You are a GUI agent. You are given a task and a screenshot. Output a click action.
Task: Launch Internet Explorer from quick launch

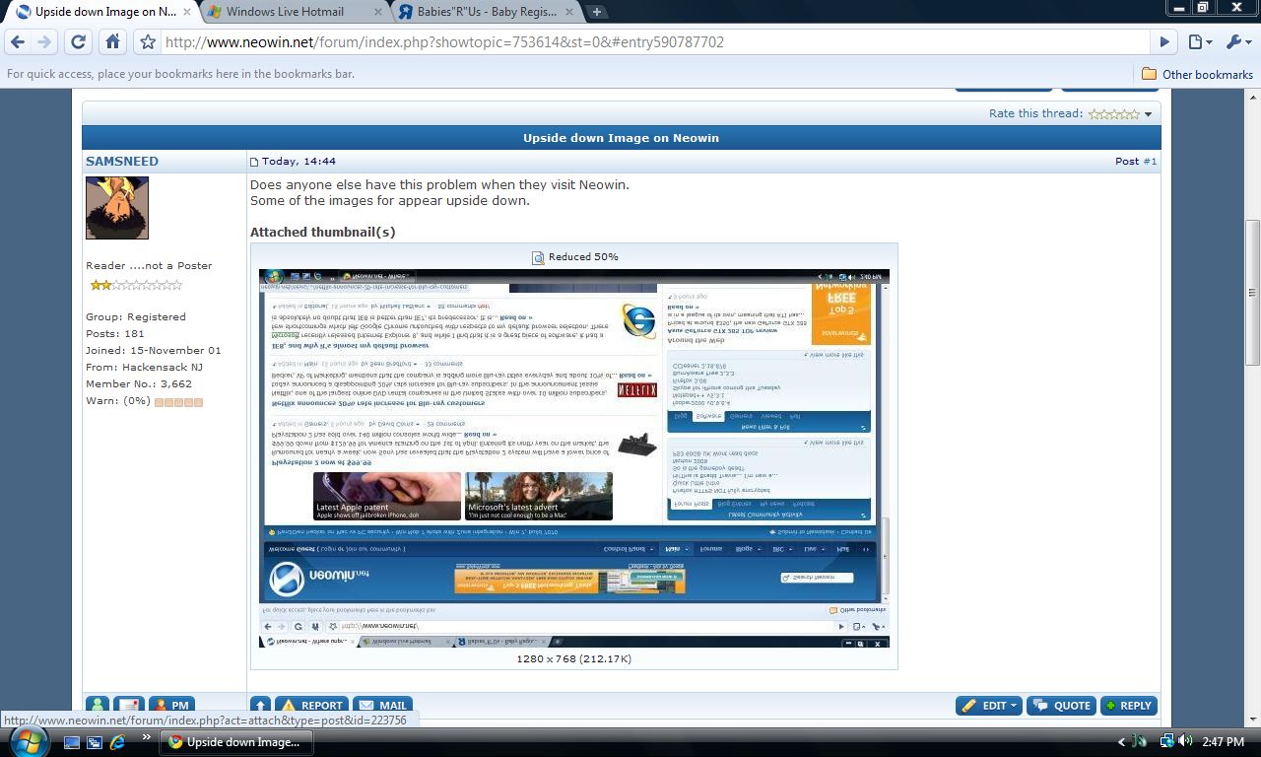point(117,741)
